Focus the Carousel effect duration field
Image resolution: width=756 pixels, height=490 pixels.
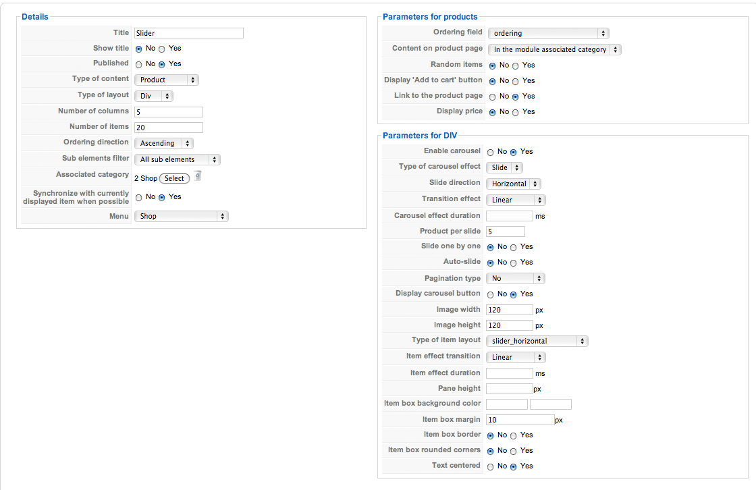point(509,216)
